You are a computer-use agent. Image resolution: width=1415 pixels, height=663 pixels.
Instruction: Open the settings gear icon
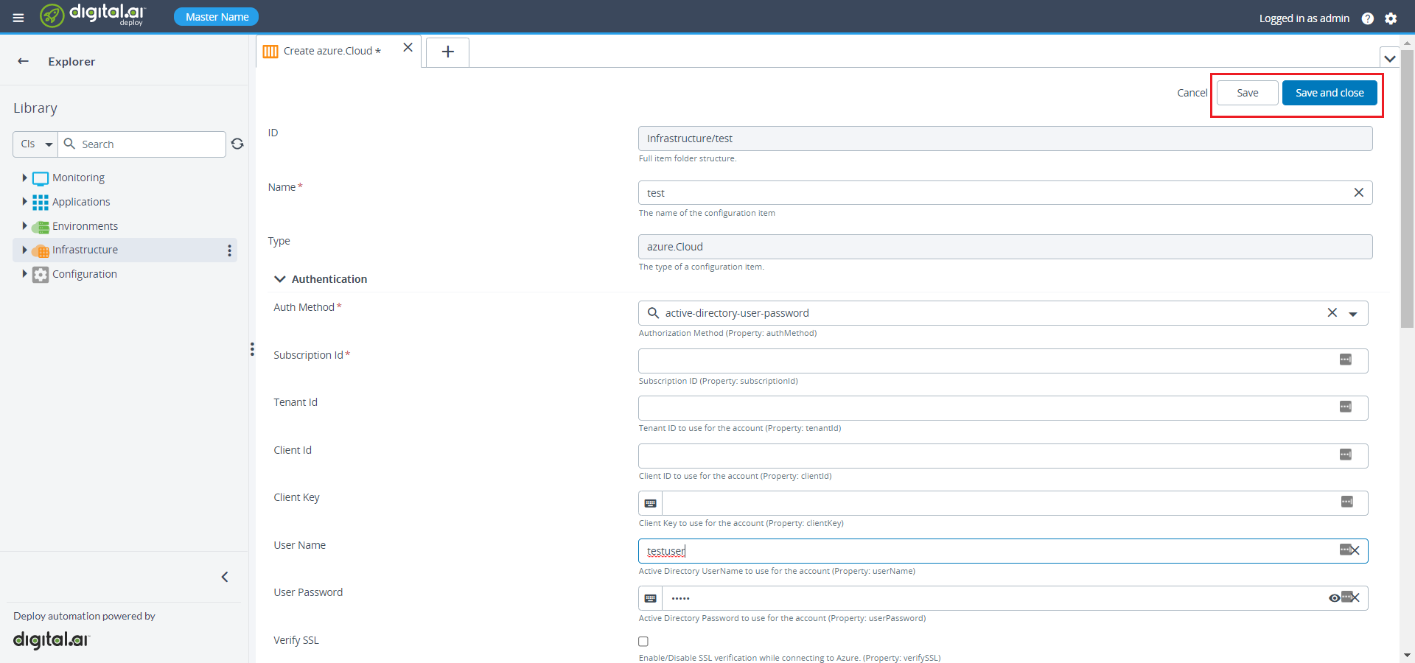coord(1391,18)
